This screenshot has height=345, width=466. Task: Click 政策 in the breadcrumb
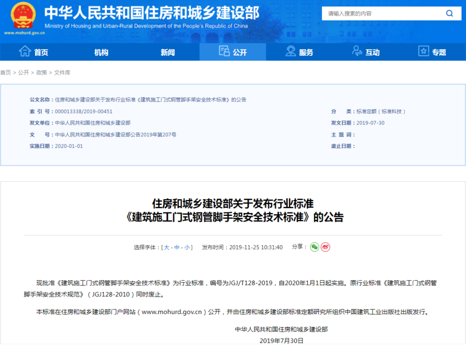[x=42, y=72]
